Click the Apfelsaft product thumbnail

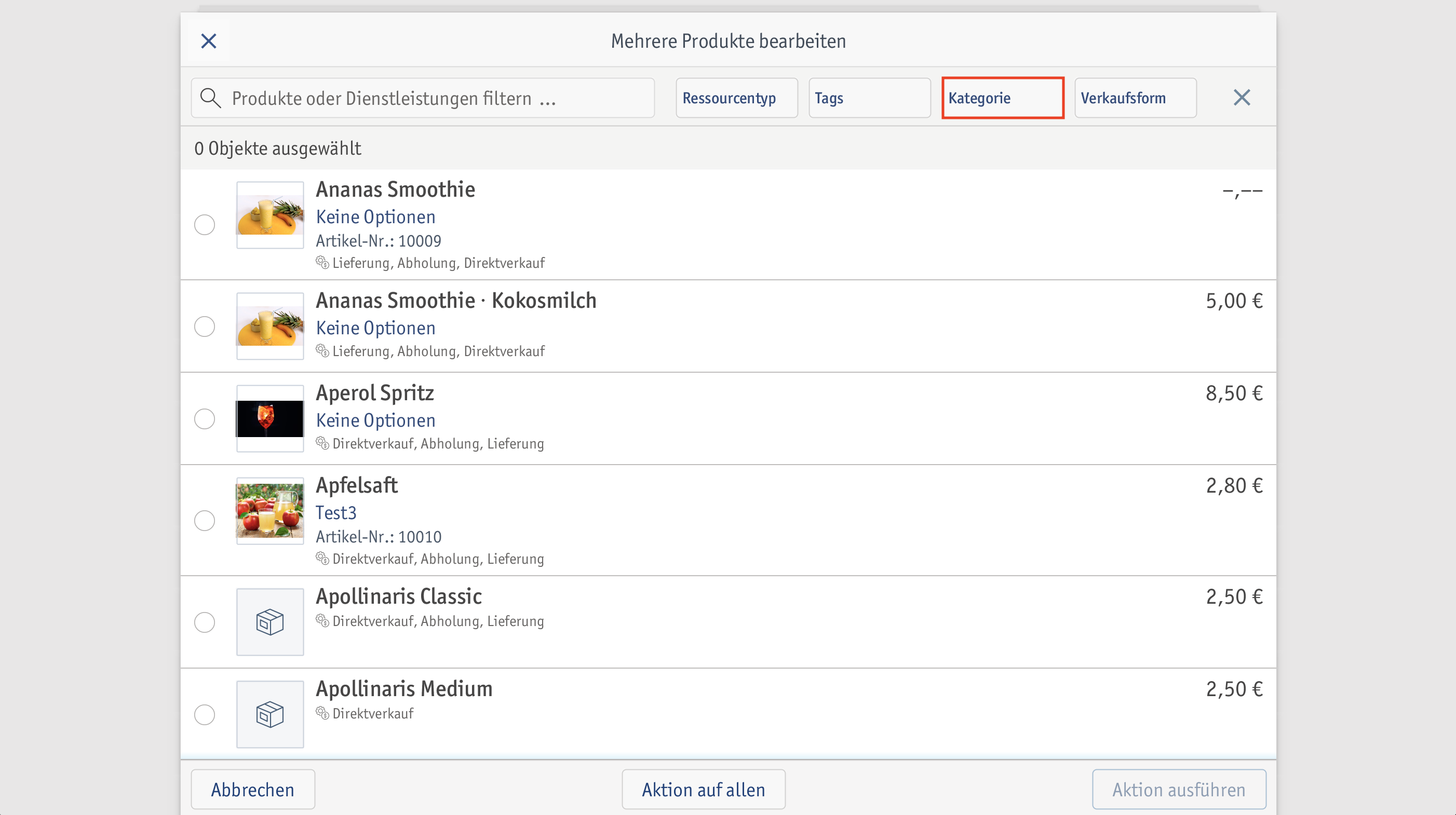[x=269, y=511]
